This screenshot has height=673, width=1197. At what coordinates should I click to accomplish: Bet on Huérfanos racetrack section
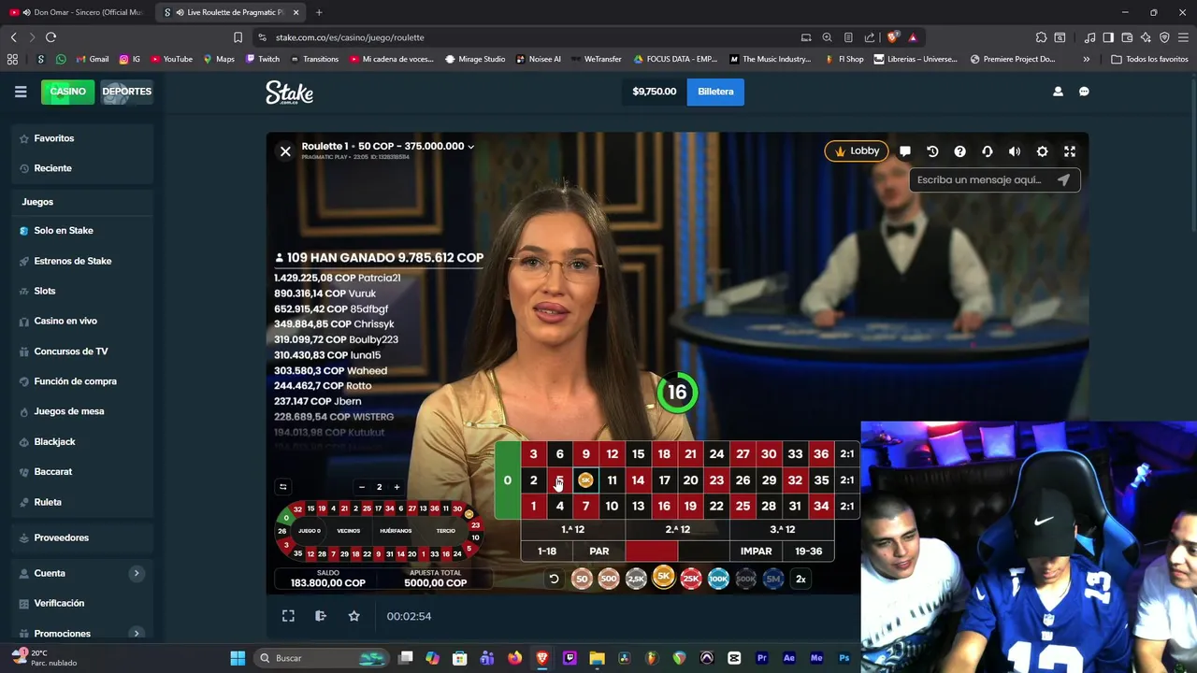[x=396, y=531]
